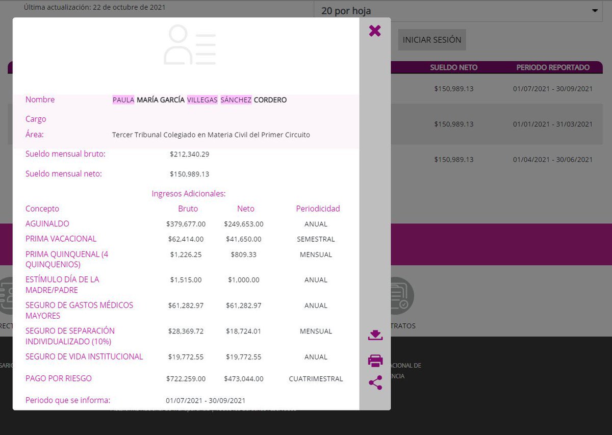Click the Ingresos Adicionales heading

[189, 194]
